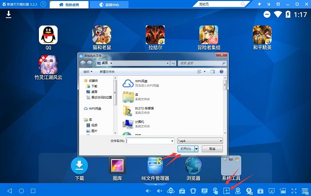Click the dialog back navigation arrow
Image resolution: width=311 pixels, height=196 pixels.
tap(83, 63)
